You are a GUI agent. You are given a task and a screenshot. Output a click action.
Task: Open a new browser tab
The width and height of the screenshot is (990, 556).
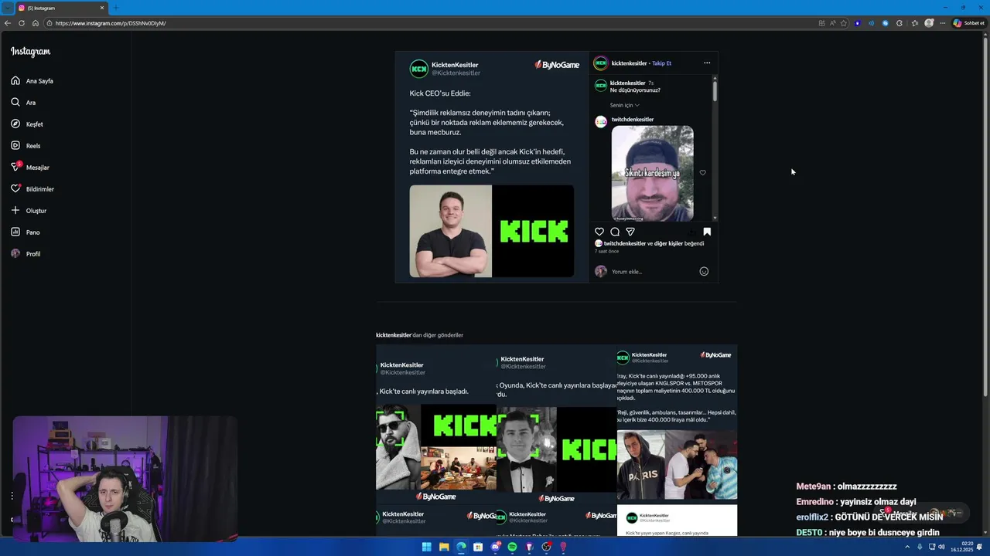pos(116,8)
